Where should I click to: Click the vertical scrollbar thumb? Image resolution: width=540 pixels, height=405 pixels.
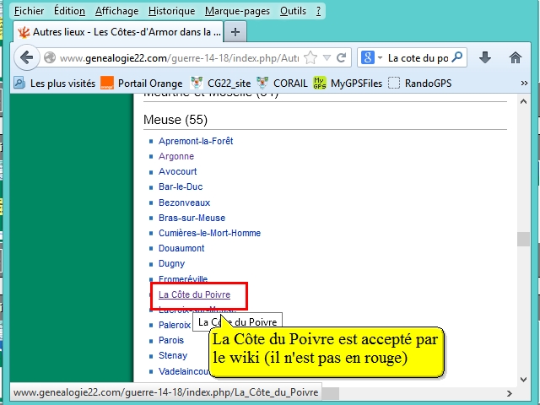click(523, 239)
